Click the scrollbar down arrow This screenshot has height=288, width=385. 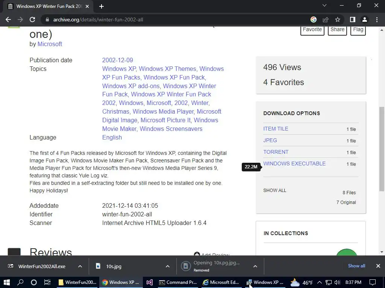click(382, 252)
